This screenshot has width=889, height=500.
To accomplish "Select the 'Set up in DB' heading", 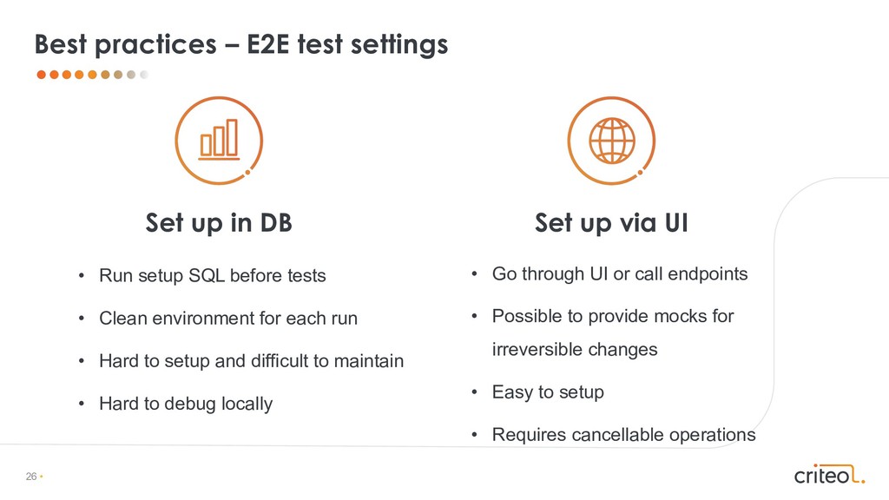I will [x=219, y=223].
